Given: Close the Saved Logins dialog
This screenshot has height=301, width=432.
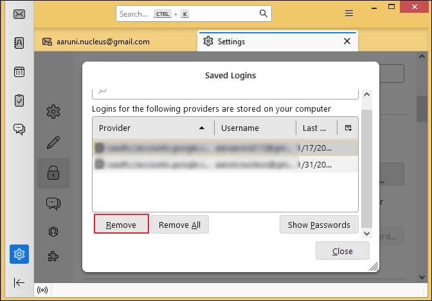Looking at the screenshot, I should coord(342,251).
